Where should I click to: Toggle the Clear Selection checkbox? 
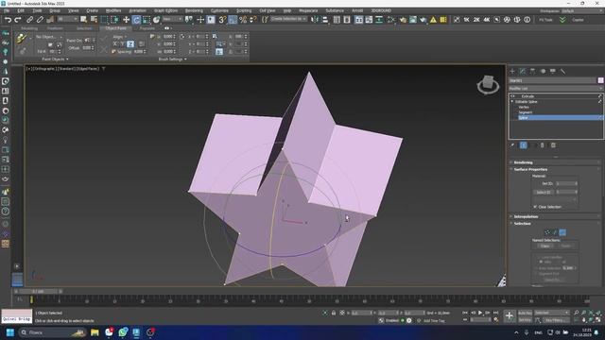tap(535, 207)
